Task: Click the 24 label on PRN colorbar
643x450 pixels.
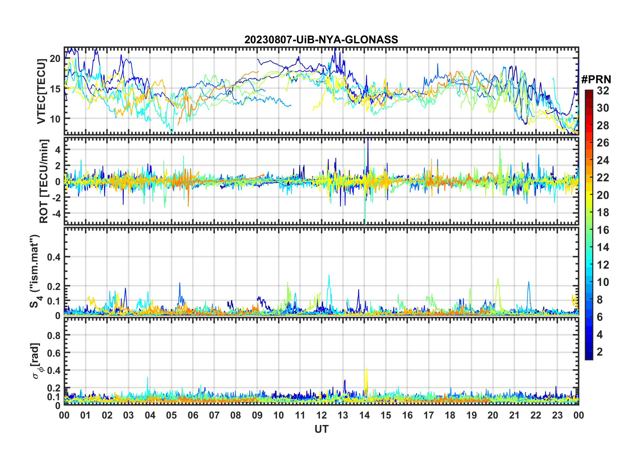Action: coord(603,160)
